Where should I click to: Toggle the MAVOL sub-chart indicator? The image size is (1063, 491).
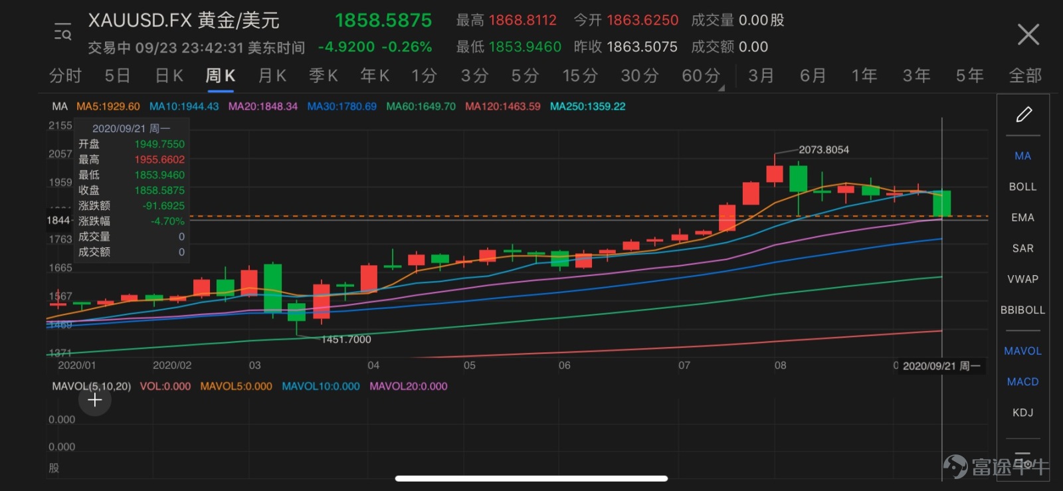click(x=1023, y=351)
